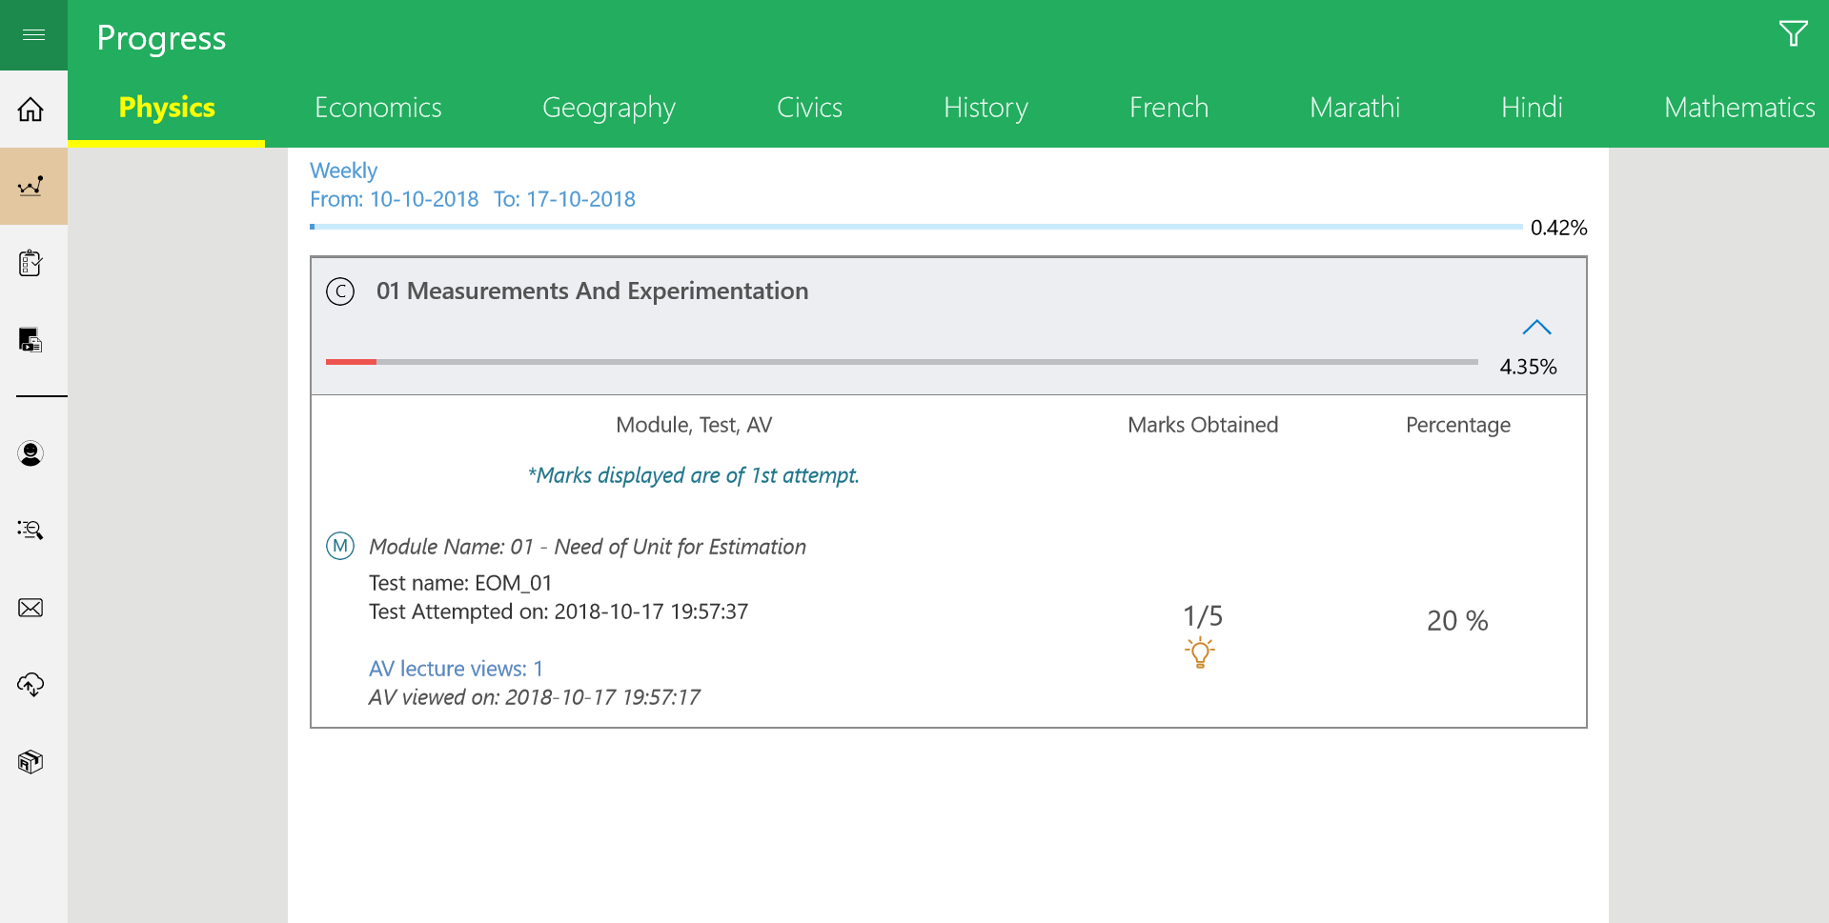
Task: Click the module M circle icon
Action: [340, 546]
